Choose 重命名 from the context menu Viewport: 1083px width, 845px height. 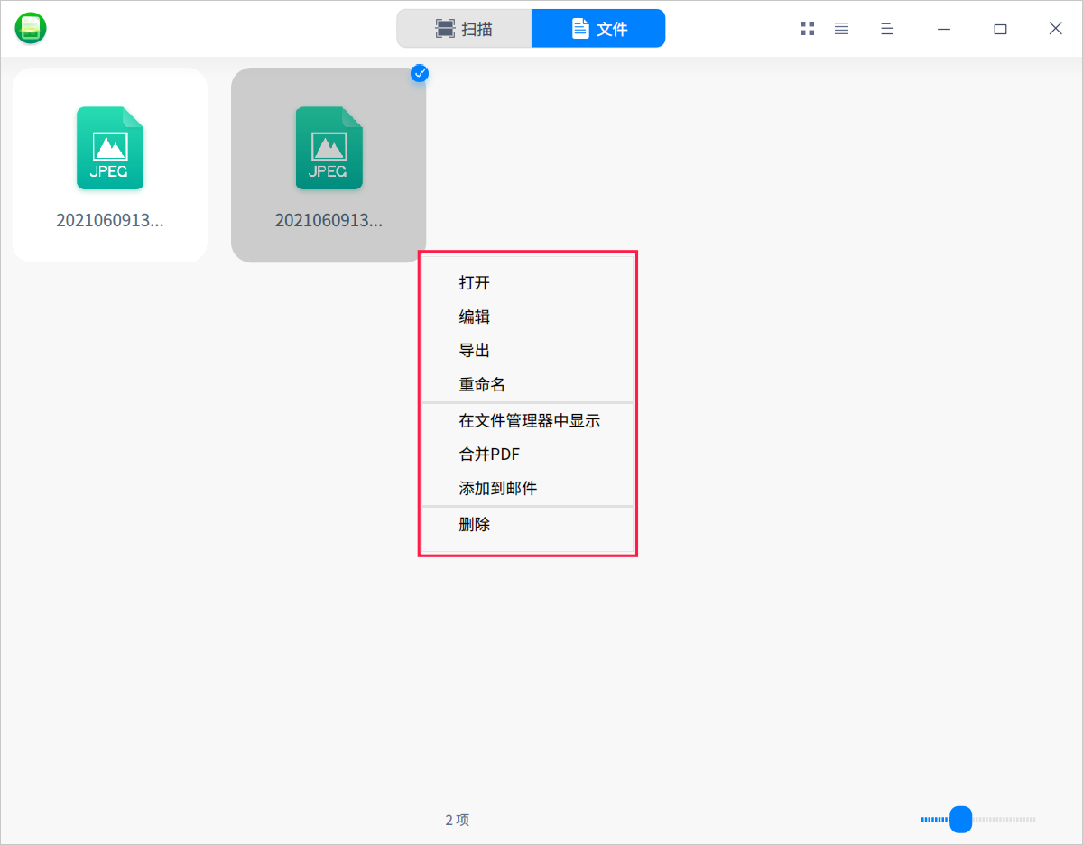(528, 385)
